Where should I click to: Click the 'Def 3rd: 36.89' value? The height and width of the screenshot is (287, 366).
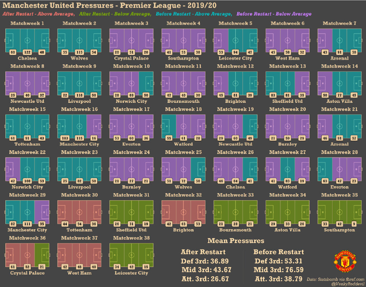pos(205,261)
